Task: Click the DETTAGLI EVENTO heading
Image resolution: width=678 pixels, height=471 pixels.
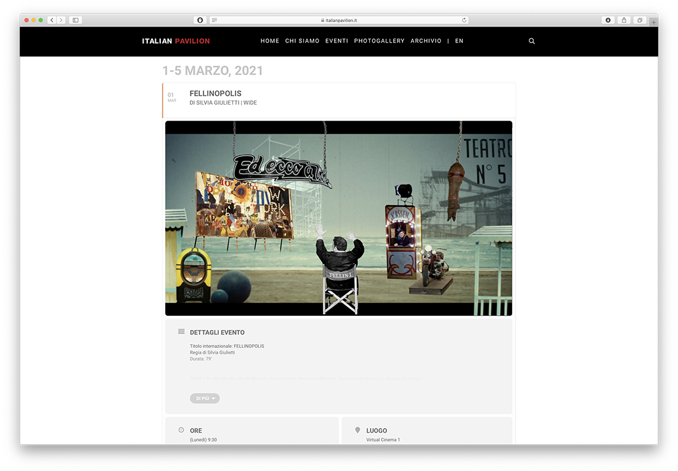Action: click(x=217, y=332)
